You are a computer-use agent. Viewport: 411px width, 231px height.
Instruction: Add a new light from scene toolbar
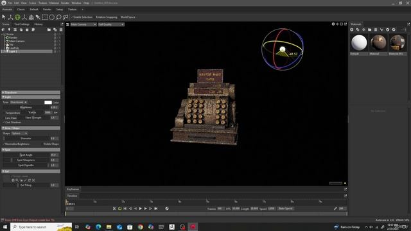tap(9, 30)
